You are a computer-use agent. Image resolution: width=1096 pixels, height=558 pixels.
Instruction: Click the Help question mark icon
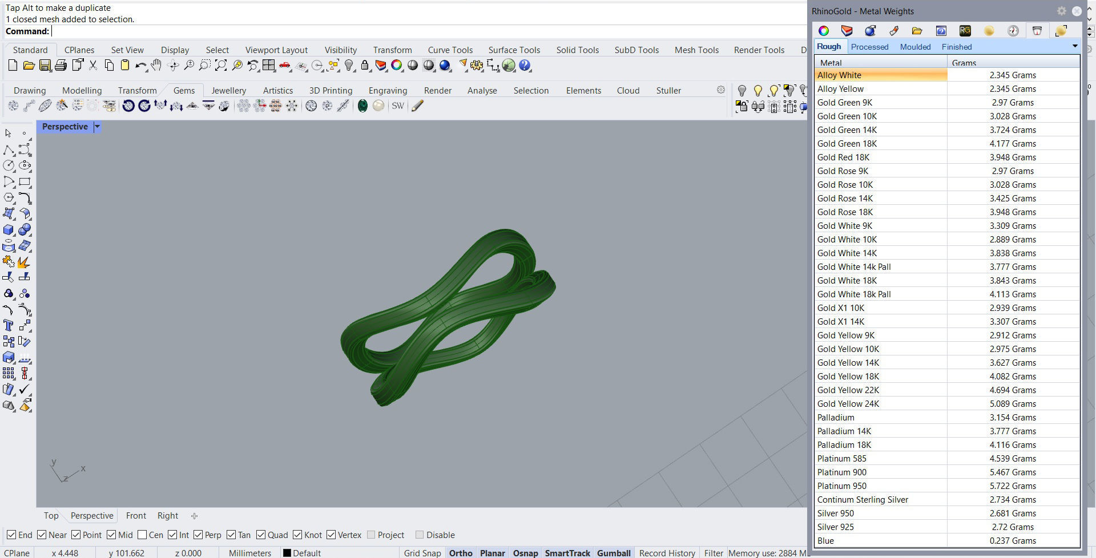pyautogui.click(x=525, y=66)
